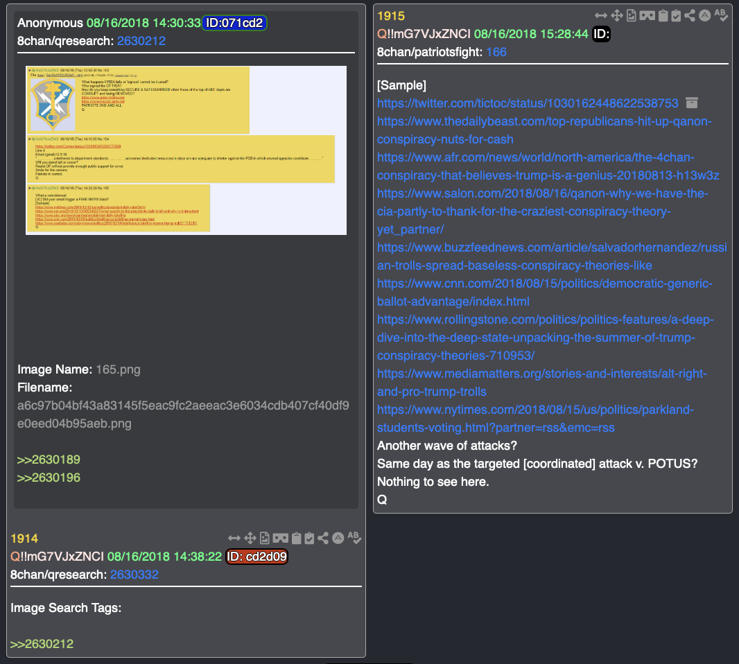Enlarge the 165.png image thumbnail

[x=186, y=150]
